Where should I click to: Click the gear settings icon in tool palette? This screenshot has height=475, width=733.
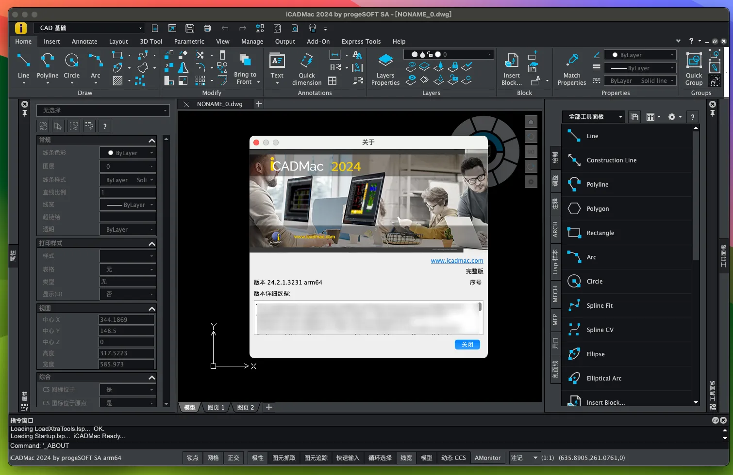pos(672,117)
